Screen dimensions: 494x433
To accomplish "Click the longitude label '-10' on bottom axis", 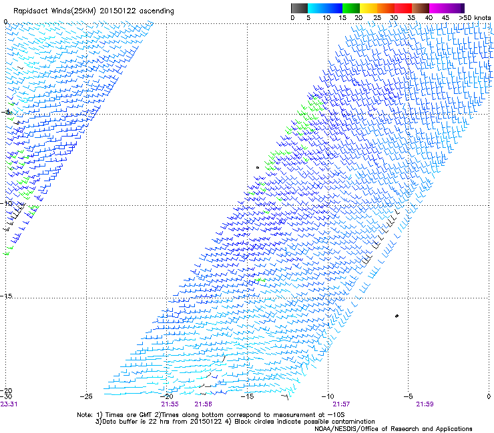I will coord(328,396).
